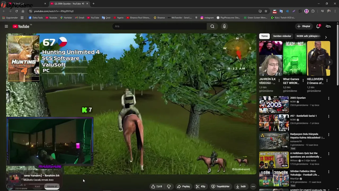Open the Gmail bookmark
The width and height of the screenshot is (339, 191).
coord(79,18)
